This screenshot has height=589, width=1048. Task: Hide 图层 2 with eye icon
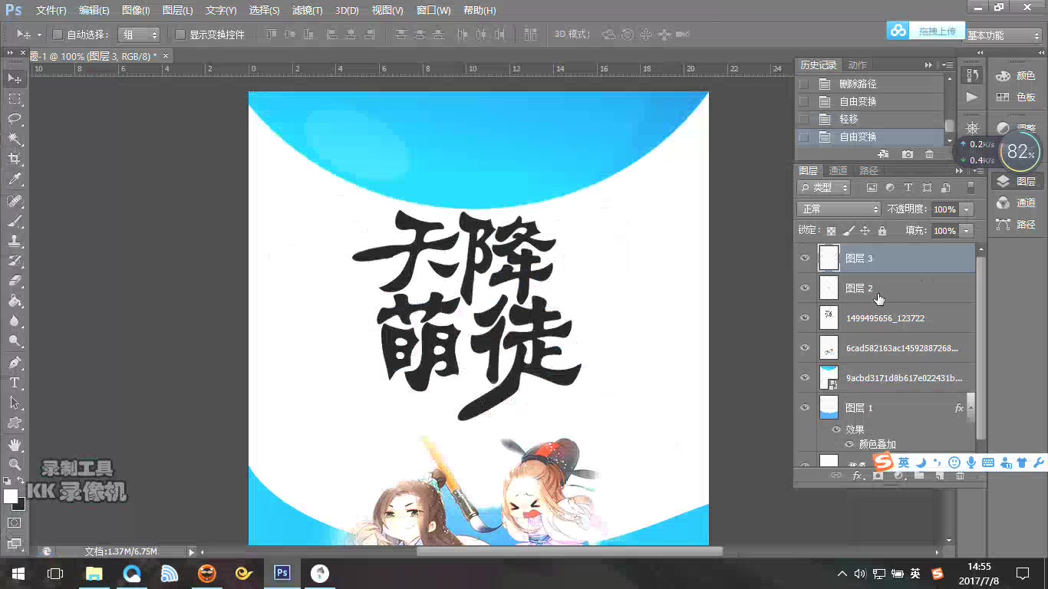pyautogui.click(x=805, y=288)
